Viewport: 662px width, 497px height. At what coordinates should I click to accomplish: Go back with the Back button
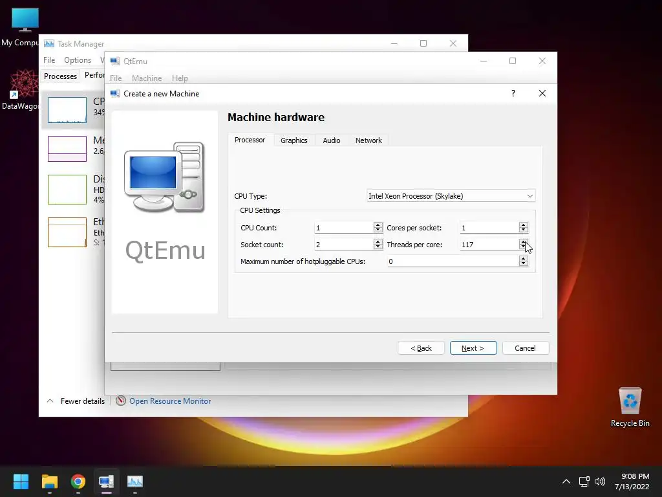(421, 348)
